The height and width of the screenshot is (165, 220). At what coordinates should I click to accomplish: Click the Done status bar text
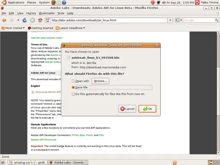tap(6, 157)
